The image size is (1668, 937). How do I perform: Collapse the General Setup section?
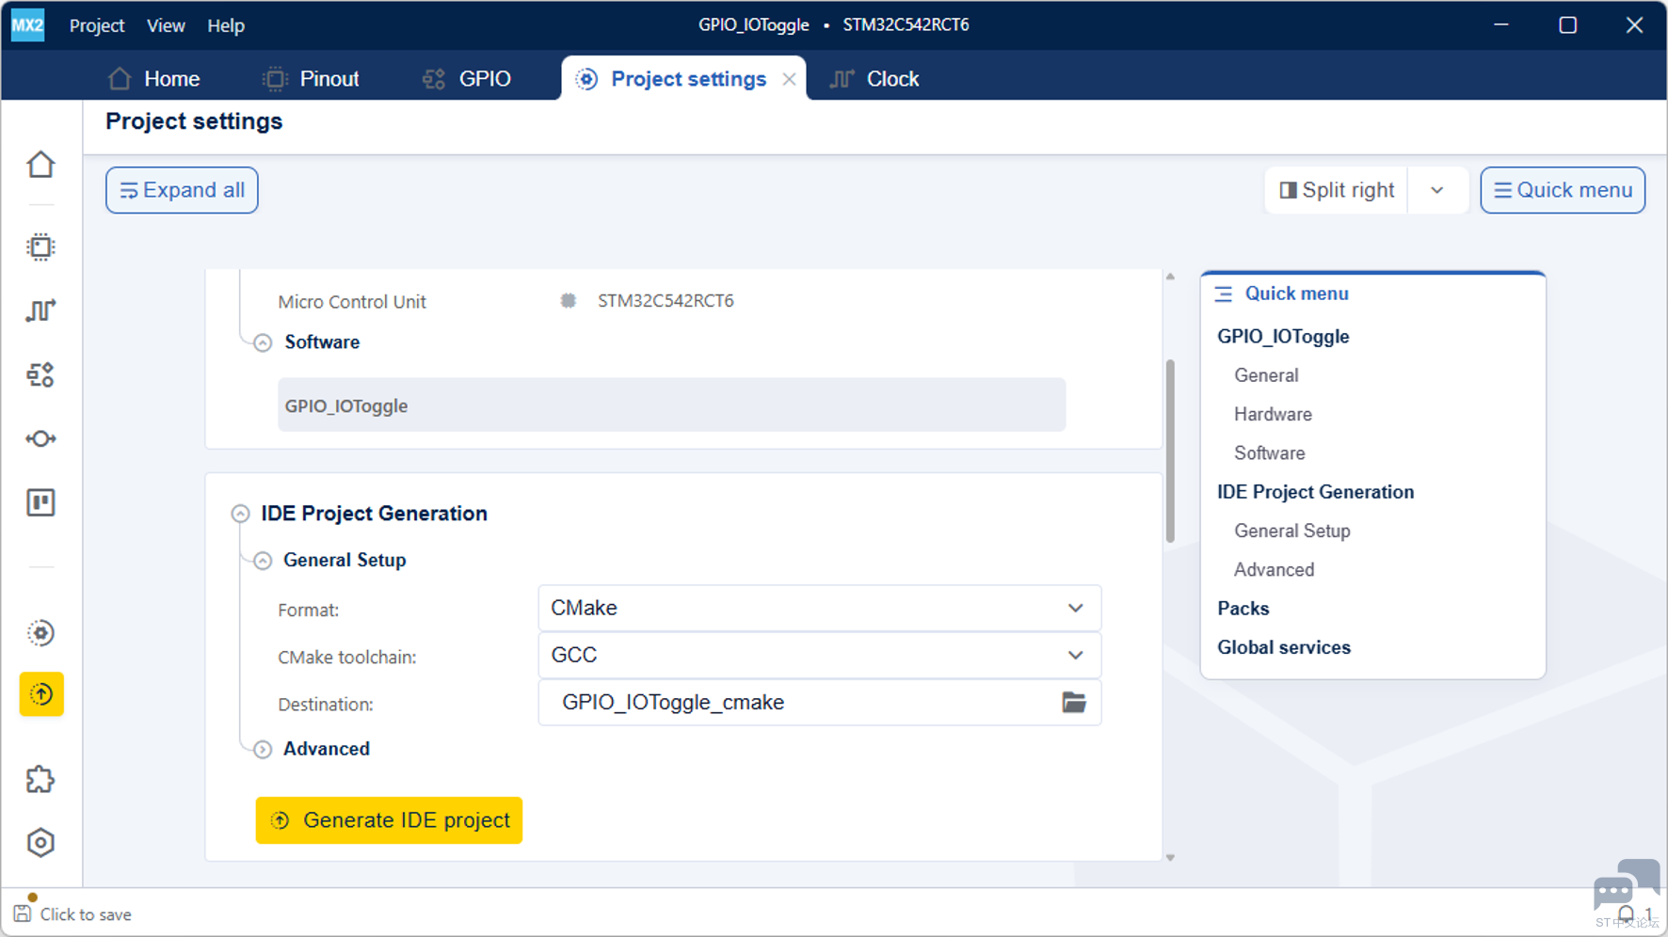coord(263,561)
